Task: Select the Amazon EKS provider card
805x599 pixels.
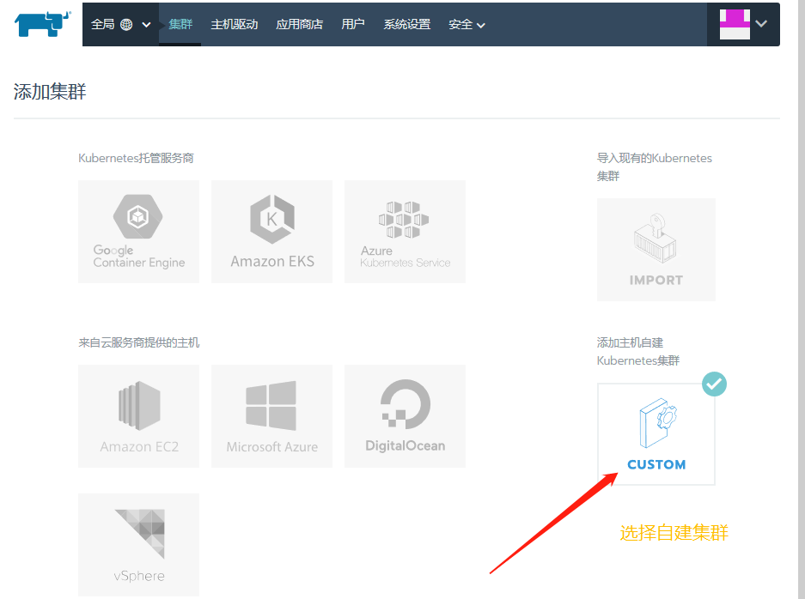Action: 271,232
